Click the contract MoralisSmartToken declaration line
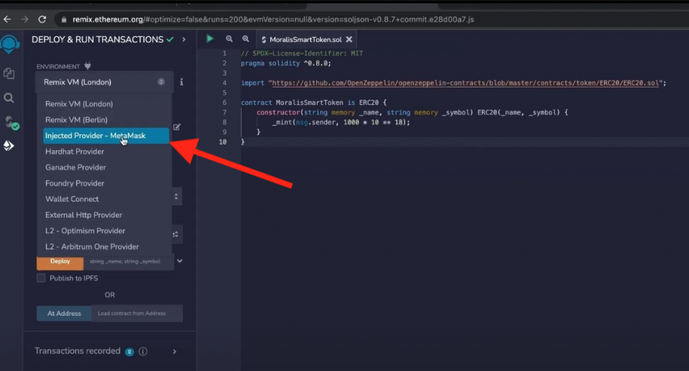 pos(314,102)
